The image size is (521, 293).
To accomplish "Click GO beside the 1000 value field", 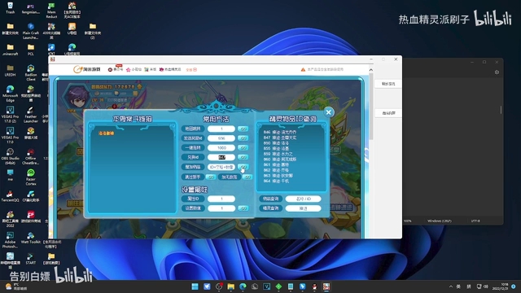I will [243, 147].
